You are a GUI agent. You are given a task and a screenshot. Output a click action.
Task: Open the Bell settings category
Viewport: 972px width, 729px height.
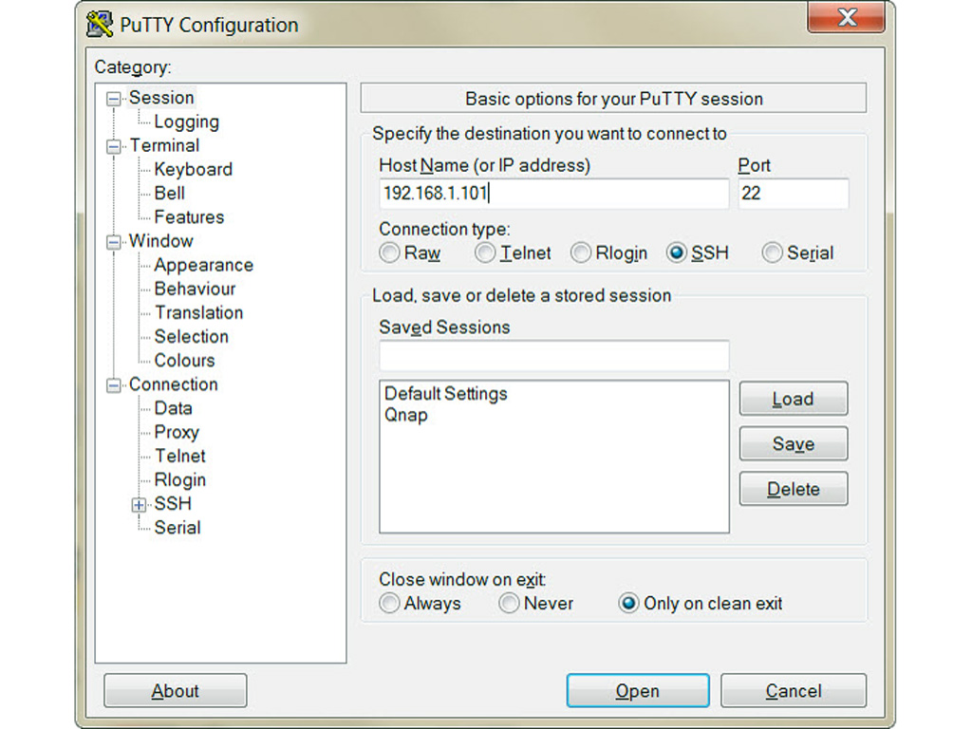pos(169,194)
